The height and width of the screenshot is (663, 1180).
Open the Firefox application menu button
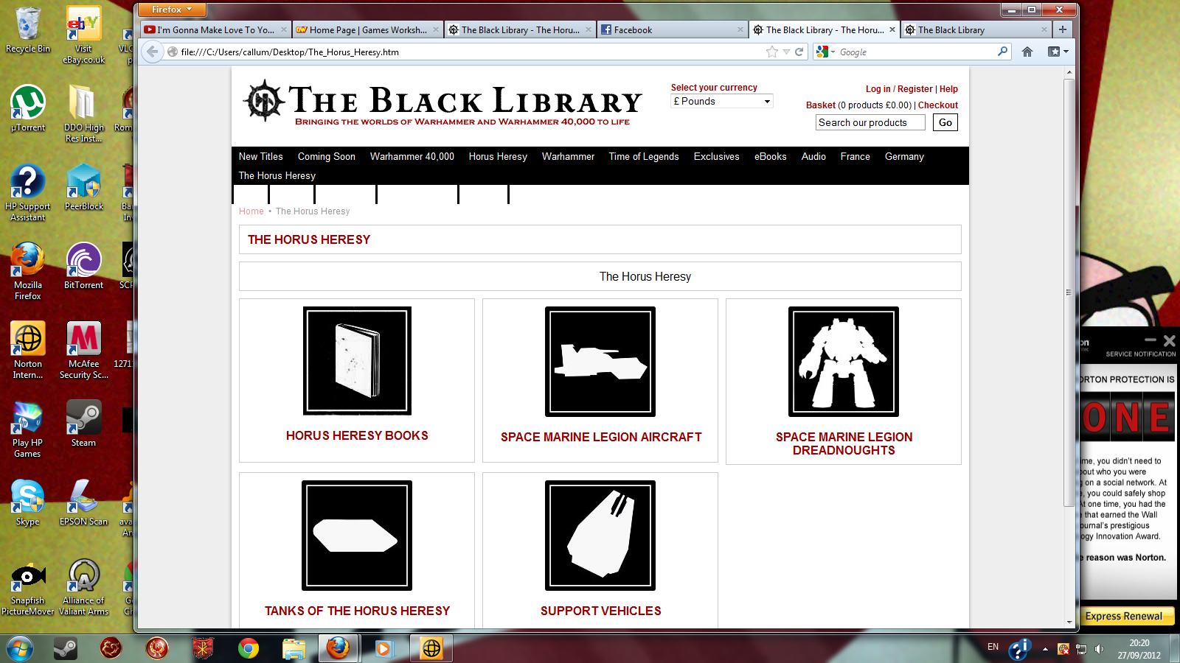[x=171, y=10]
